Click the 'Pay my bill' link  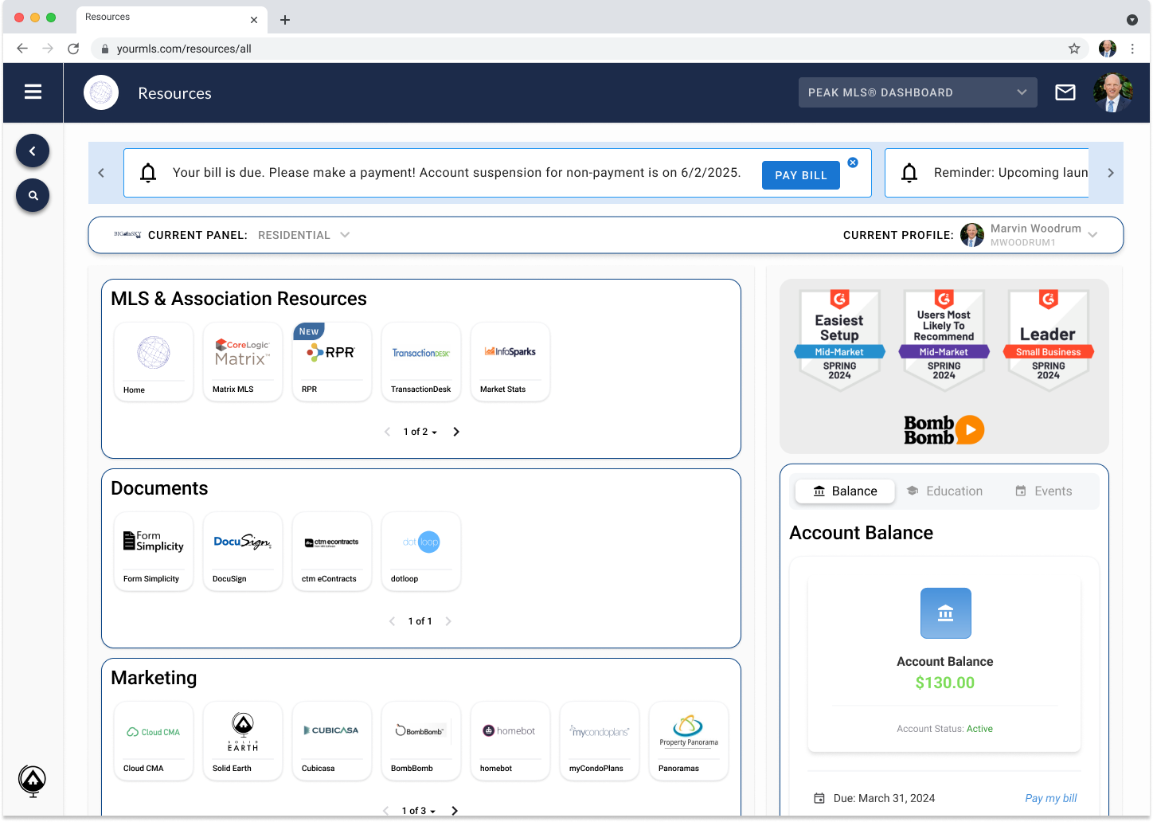[1051, 798]
